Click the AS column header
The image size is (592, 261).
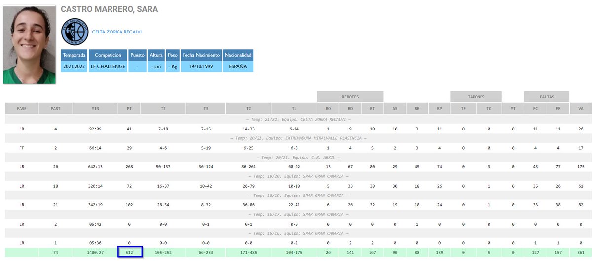tap(395, 108)
